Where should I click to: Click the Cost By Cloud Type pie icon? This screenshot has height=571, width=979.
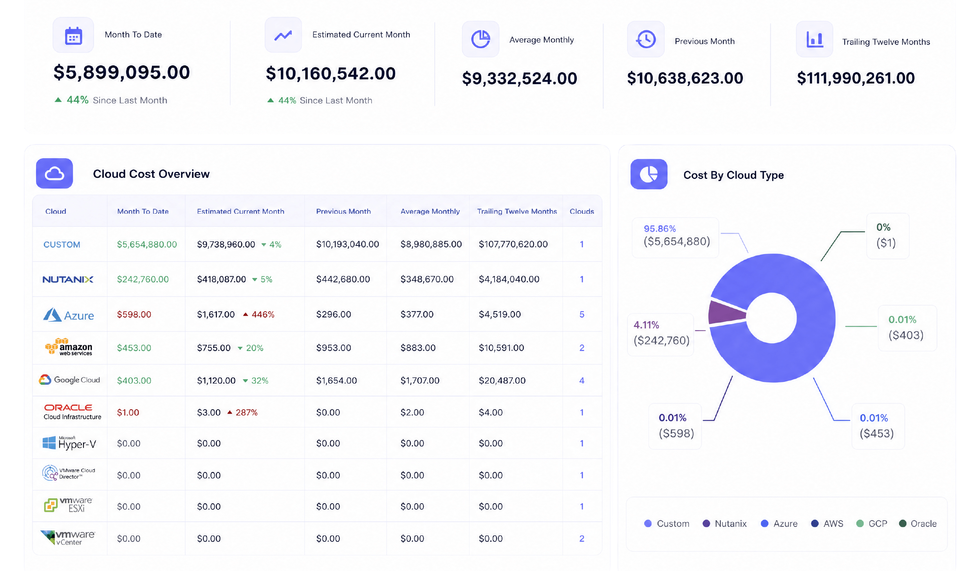click(649, 174)
